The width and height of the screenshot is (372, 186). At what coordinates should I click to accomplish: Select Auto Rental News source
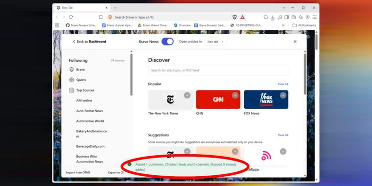(90, 111)
